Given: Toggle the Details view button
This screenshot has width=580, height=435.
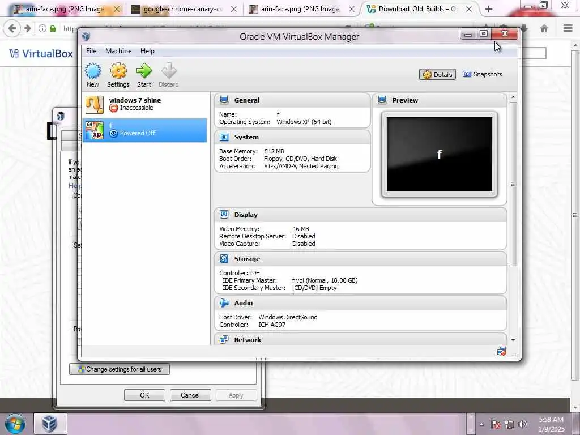Looking at the screenshot, I should [438, 74].
